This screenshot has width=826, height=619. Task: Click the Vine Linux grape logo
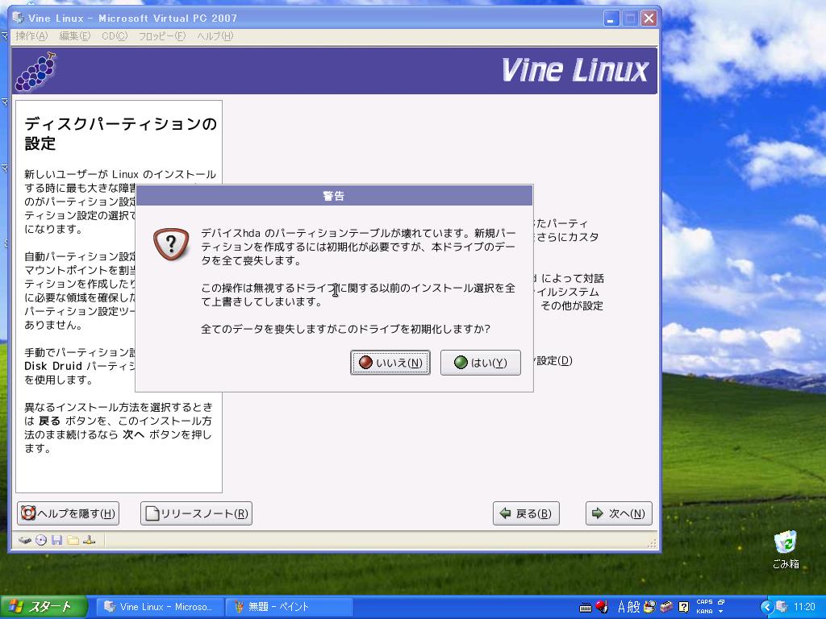coord(35,71)
